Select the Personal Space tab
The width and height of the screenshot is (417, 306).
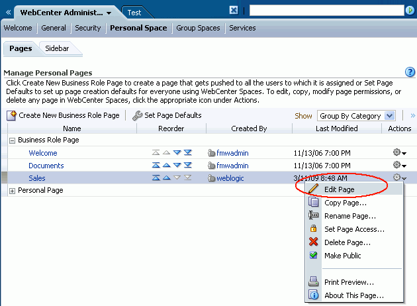(x=138, y=28)
